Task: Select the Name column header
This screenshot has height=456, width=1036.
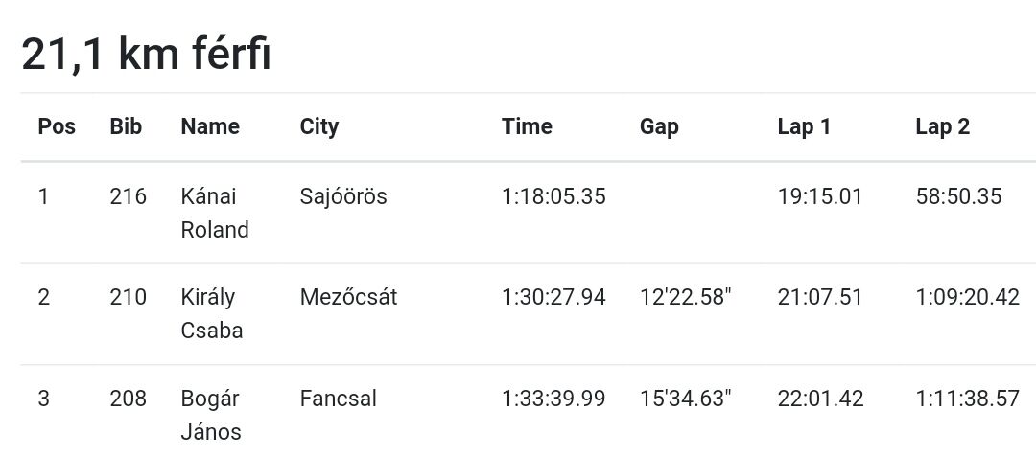Action: point(210,126)
